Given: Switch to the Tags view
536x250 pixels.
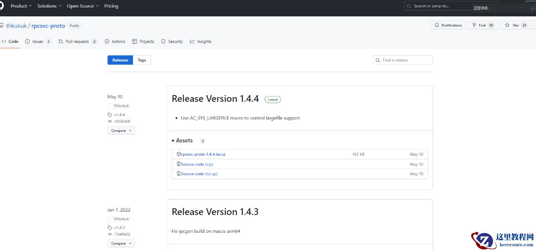Looking at the screenshot, I should pos(142,60).
